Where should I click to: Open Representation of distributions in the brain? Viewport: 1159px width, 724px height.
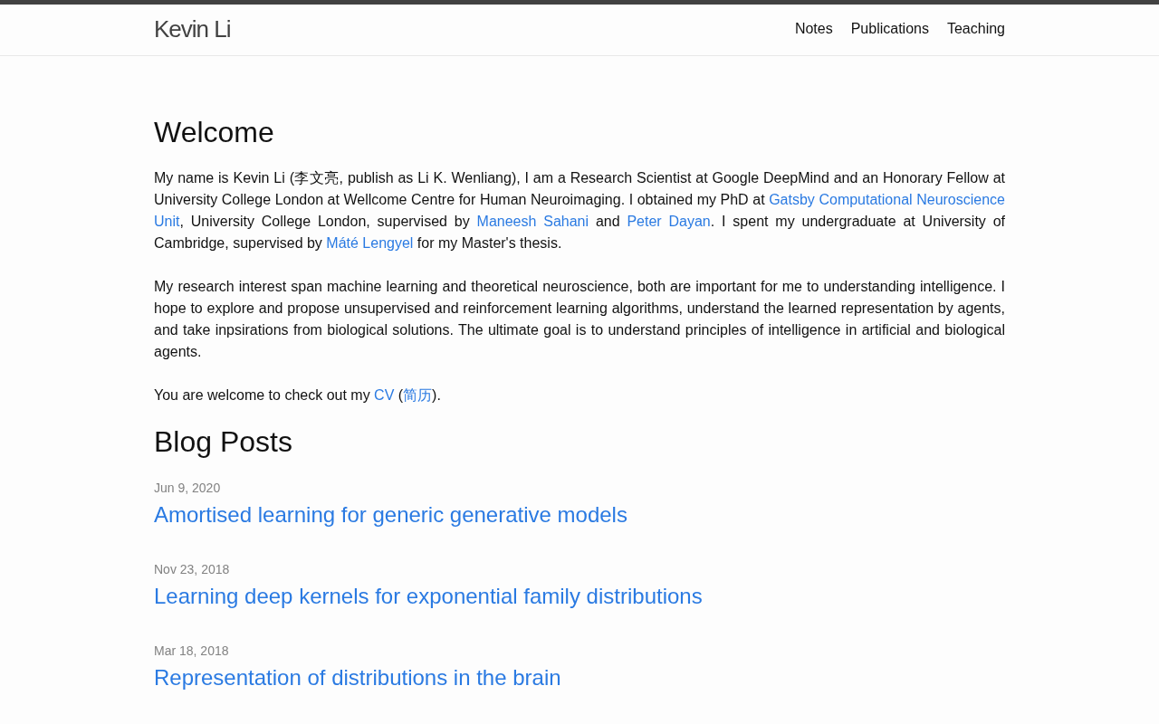coord(357,678)
